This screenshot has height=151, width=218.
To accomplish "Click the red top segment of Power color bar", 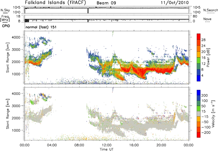I will 199,37.
